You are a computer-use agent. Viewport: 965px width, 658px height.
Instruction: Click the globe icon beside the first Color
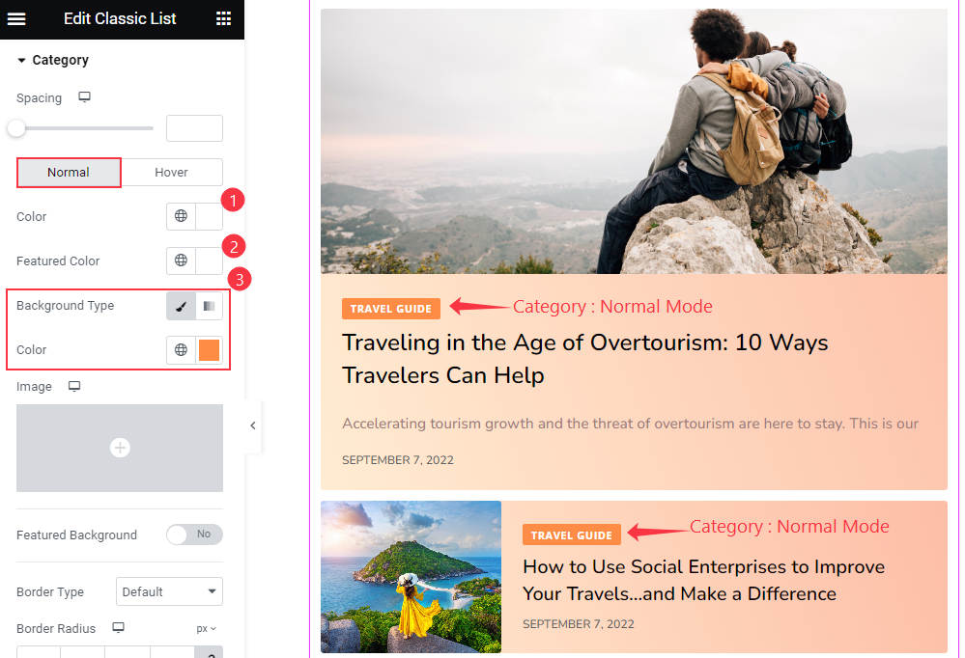(181, 216)
